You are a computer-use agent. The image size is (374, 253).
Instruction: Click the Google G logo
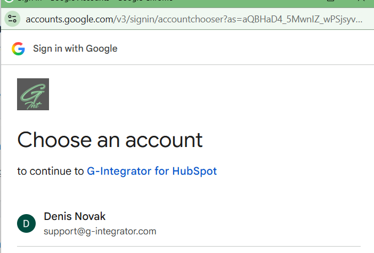(x=18, y=48)
